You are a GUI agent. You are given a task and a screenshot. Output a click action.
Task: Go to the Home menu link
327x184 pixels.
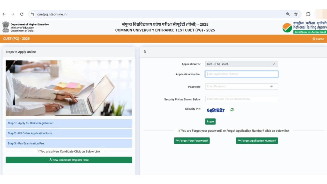(318, 39)
